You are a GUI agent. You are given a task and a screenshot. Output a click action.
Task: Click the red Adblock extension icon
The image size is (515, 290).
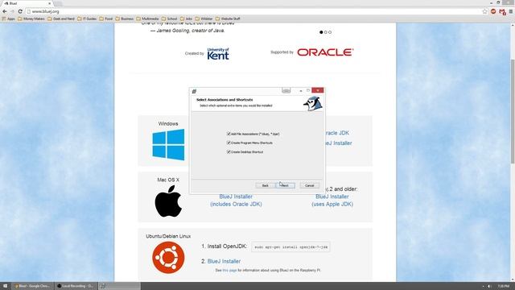[493, 11]
